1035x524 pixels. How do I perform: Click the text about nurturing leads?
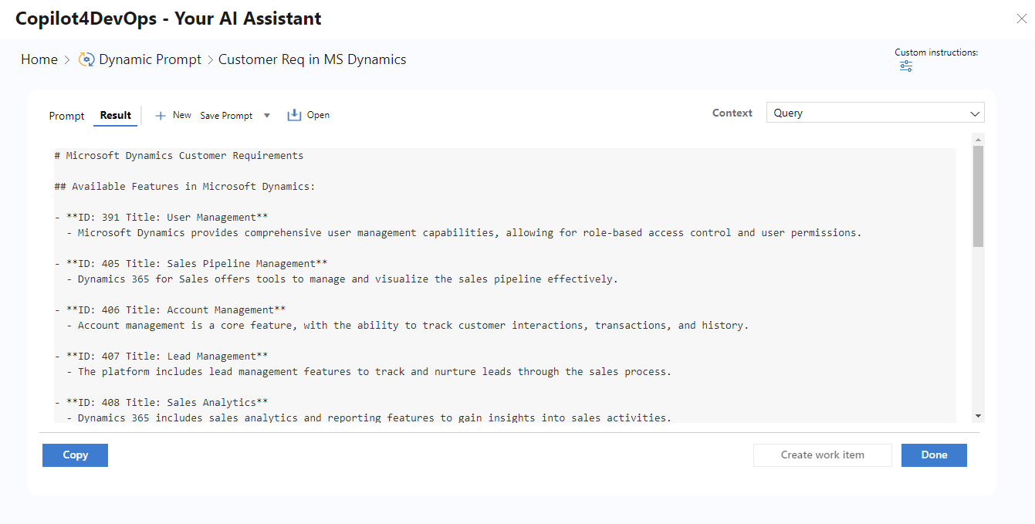point(369,372)
